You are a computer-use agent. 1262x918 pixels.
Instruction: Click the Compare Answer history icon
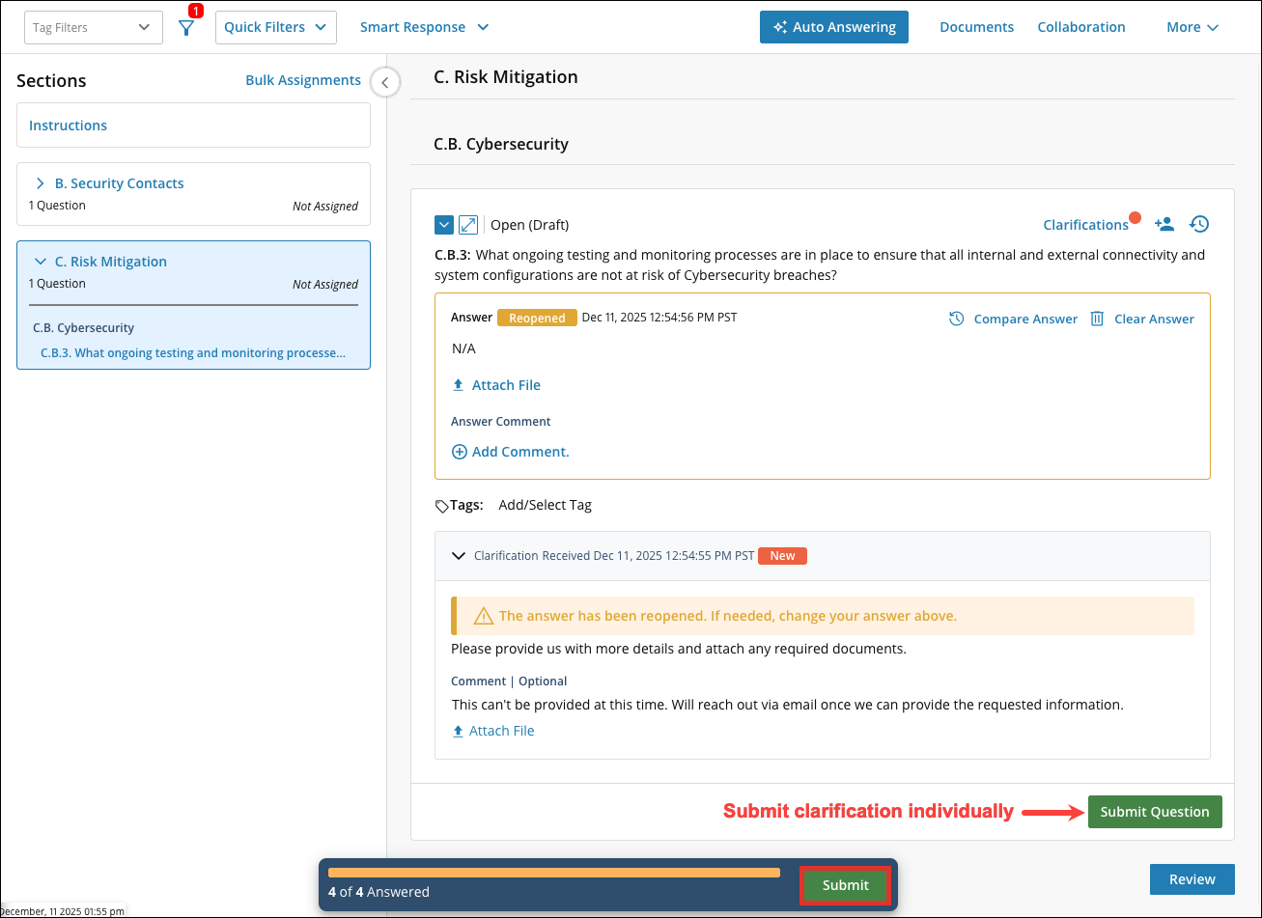point(956,319)
